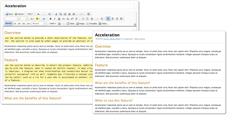Viewport: 227px width, 115px height.
Task: Open the Insert dropdown menu
Action: click(x=53, y=23)
